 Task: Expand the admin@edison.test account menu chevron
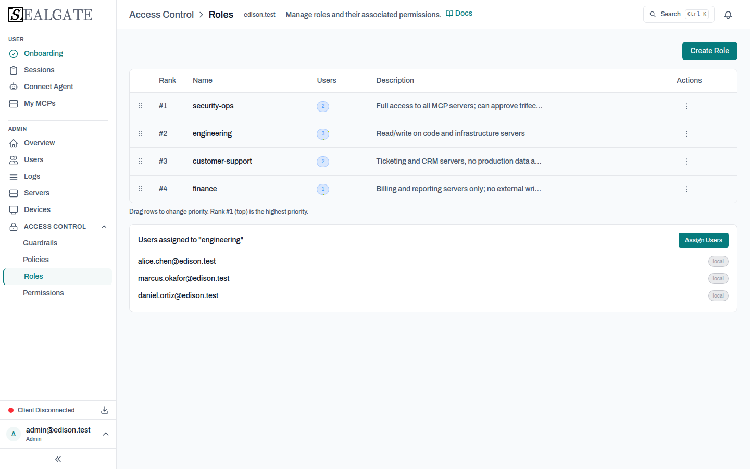(x=106, y=434)
